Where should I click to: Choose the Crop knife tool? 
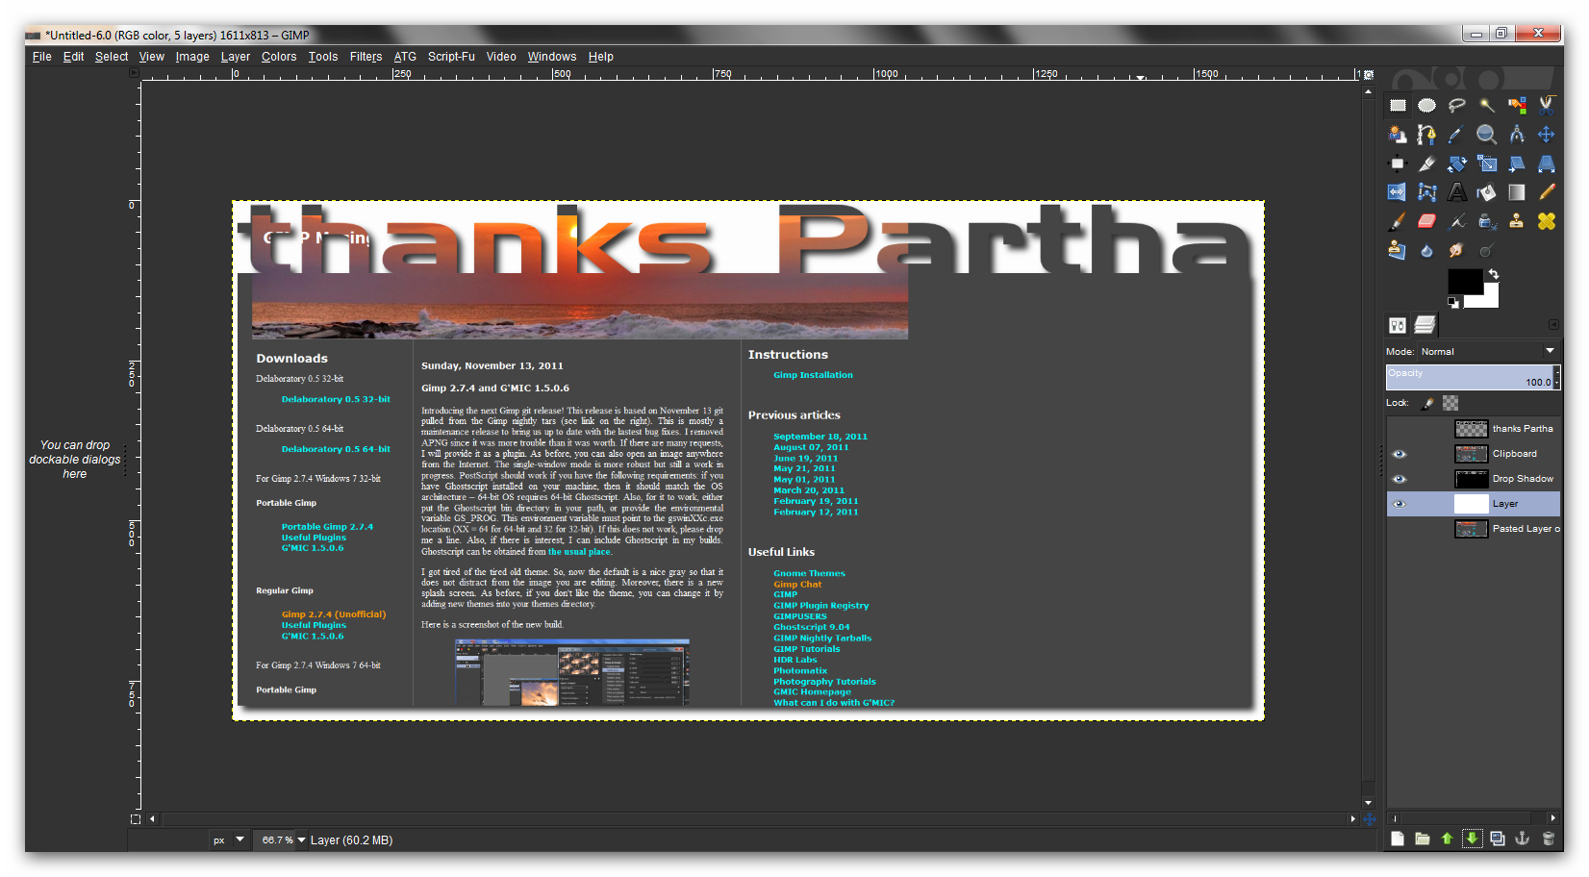tap(1427, 163)
